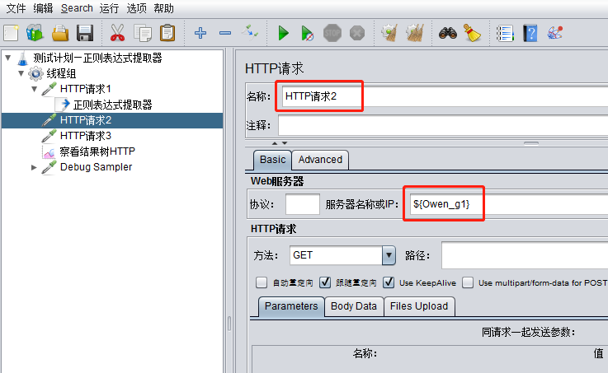
Task: Toggle the Use KeepAlive checkbox
Action: 389,283
